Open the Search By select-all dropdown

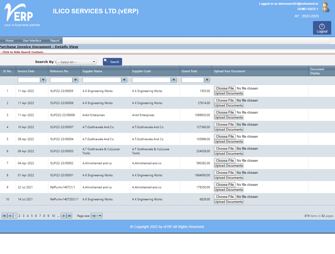pyautogui.click(x=76, y=62)
